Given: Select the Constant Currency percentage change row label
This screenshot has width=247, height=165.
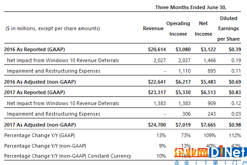Looking at the screenshot, I should tap(67, 156).
